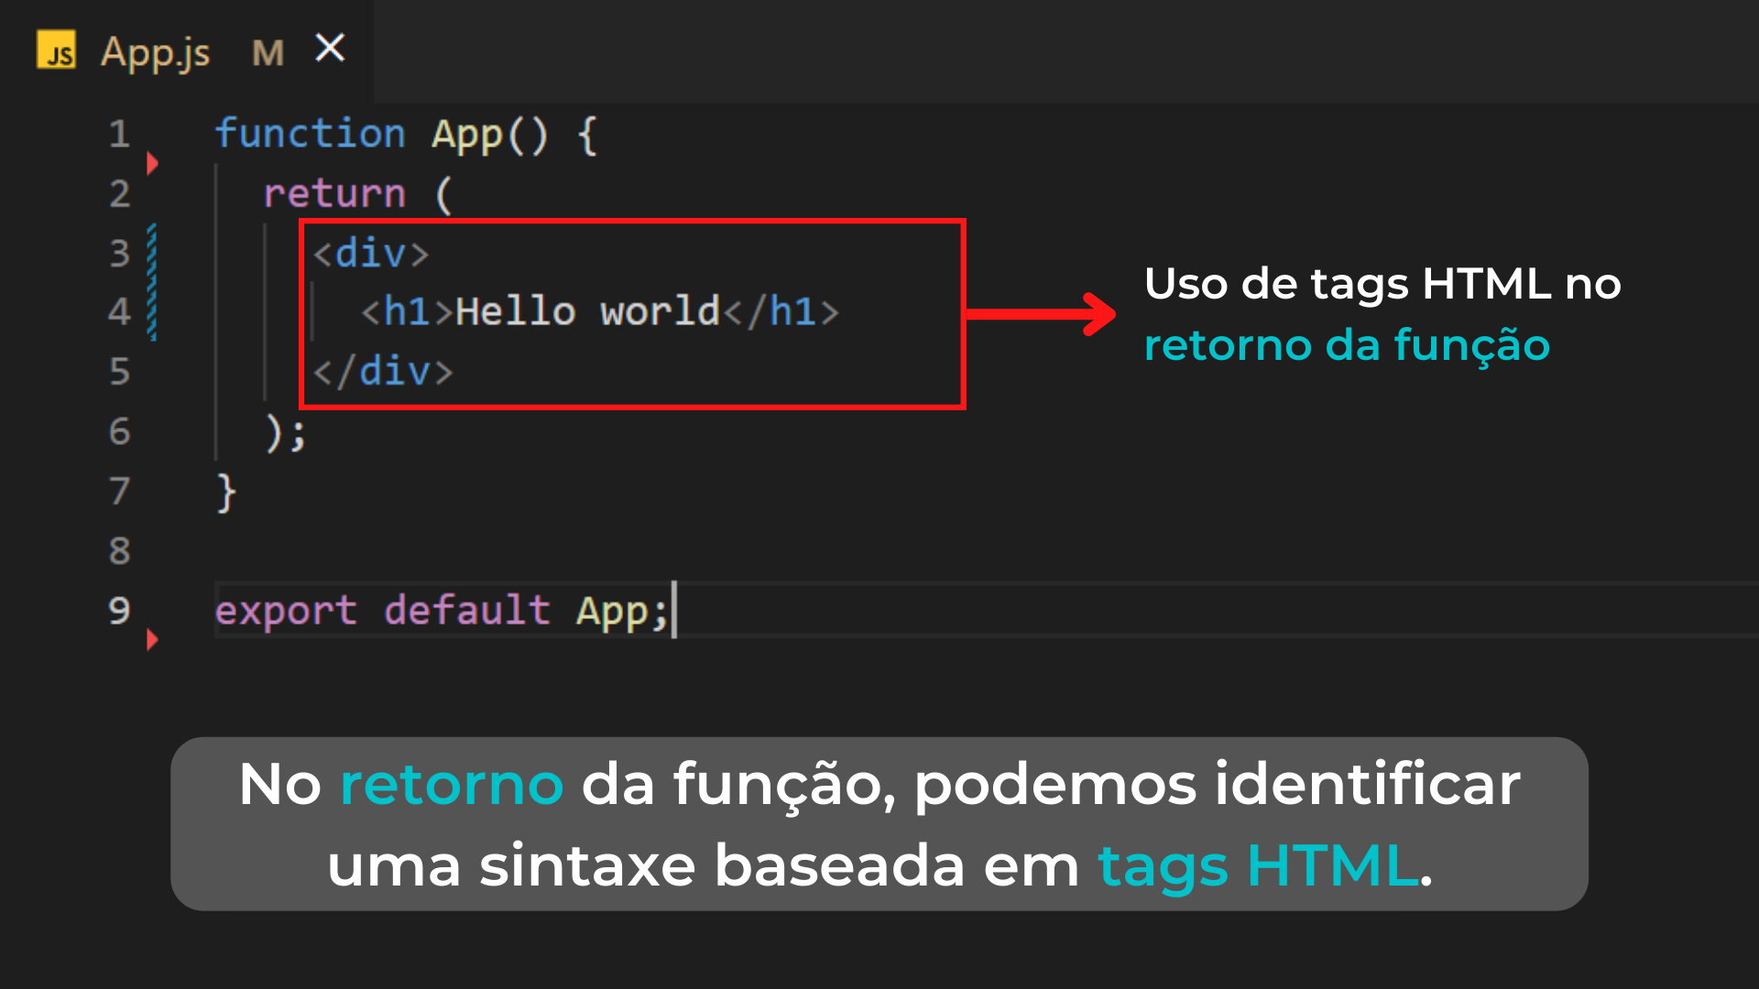Click 'retorno da função' cyan annotation text

coord(1347,345)
